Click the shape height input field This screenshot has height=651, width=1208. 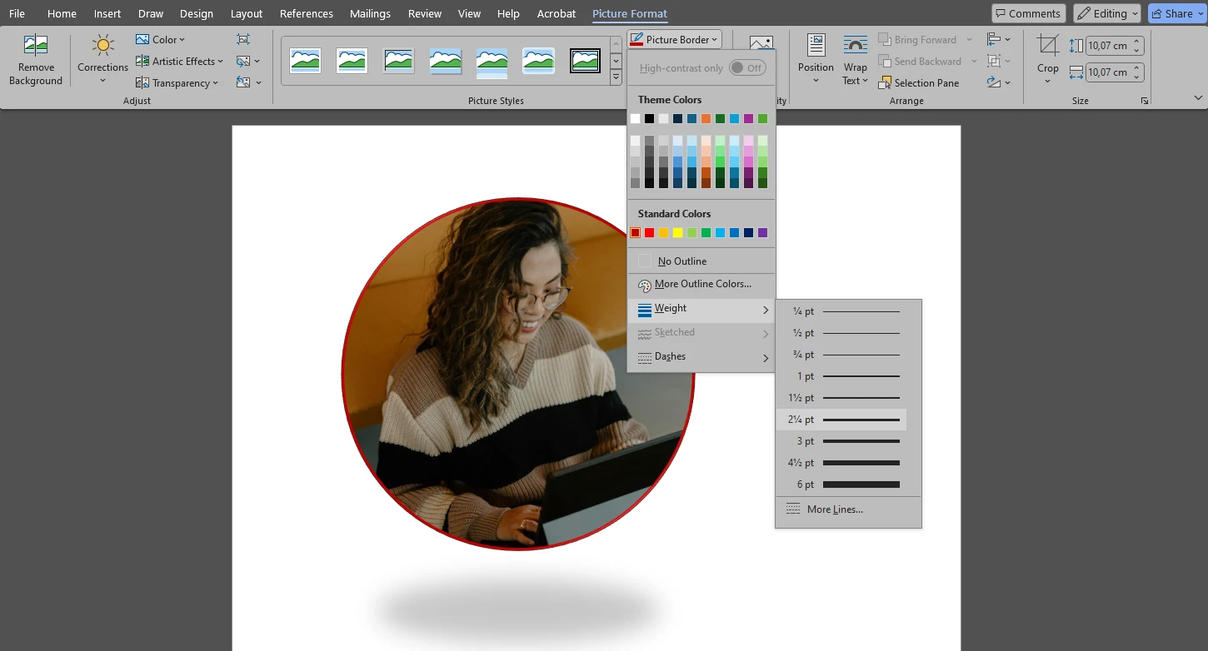(x=1108, y=46)
